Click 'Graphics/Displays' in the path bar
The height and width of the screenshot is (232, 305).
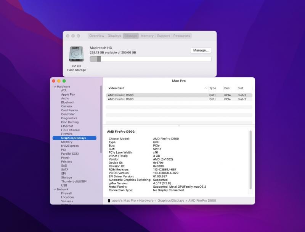point(171,201)
